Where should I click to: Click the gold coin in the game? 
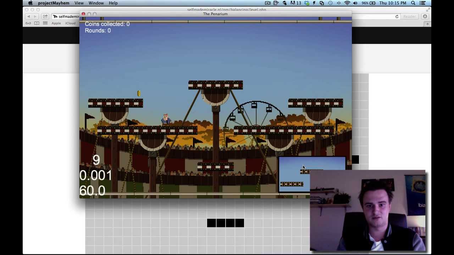139,93
